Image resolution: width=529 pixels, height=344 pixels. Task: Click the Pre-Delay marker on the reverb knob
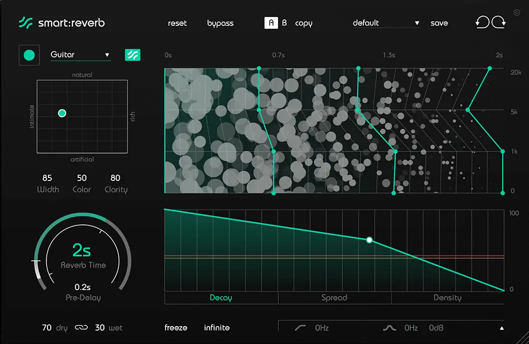point(36,261)
